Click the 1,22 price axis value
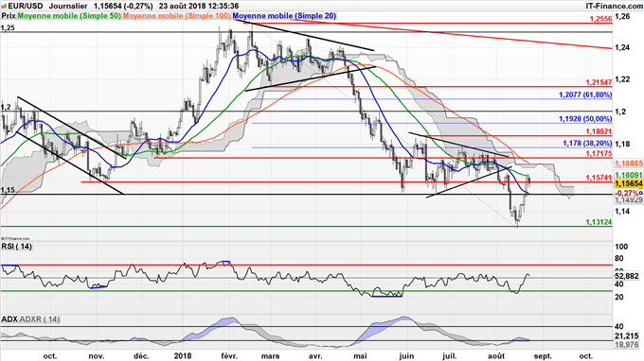This screenshot has width=644, height=361. (x=622, y=79)
